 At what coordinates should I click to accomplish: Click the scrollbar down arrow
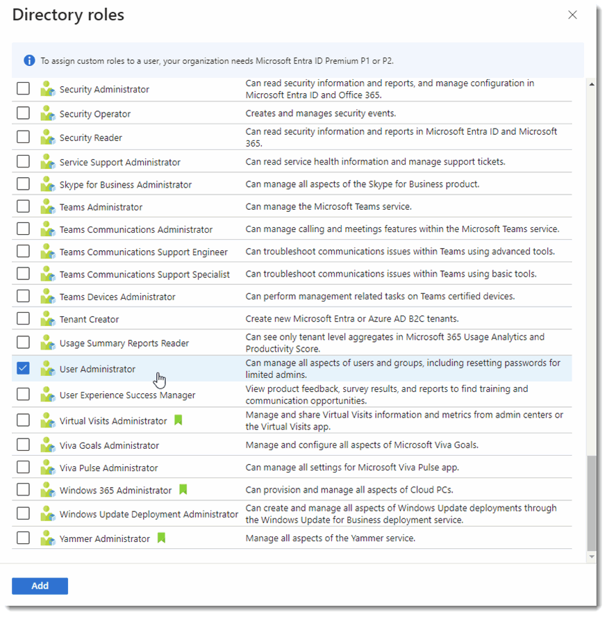point(592,556)
